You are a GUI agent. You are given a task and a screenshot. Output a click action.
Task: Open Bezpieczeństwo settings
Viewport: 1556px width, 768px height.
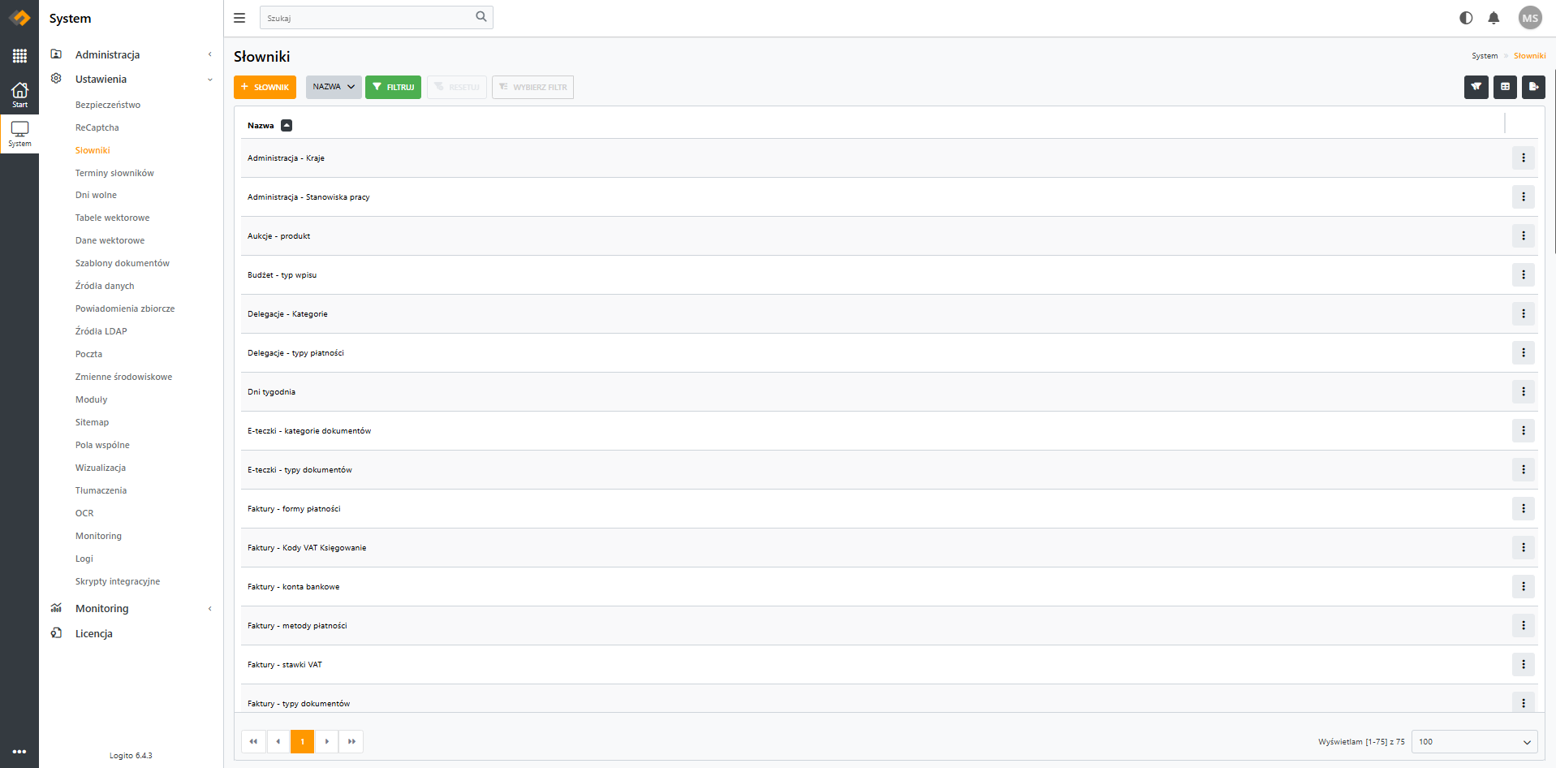pyautogui.click(x=108, y=105)
